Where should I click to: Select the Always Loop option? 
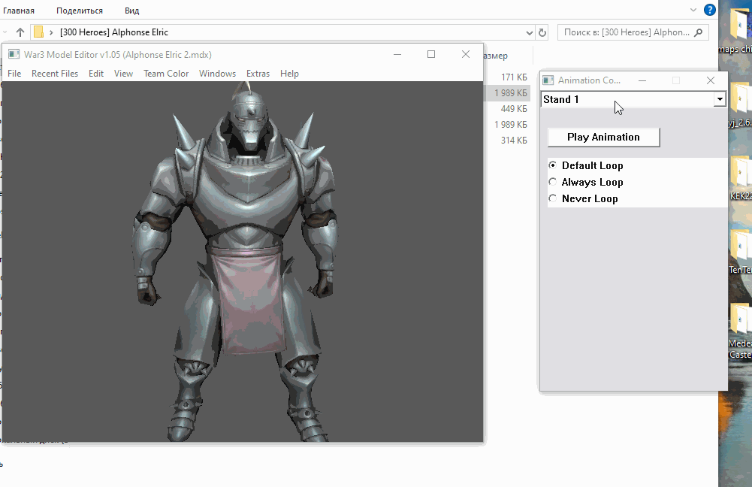(554, 182)
